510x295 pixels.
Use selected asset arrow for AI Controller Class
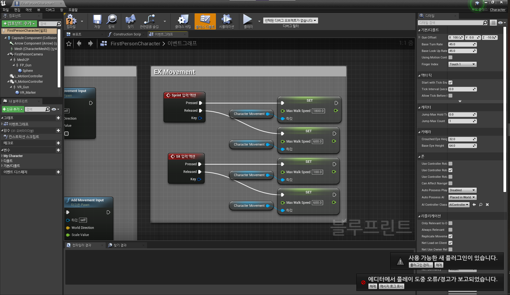coord(474,205)
